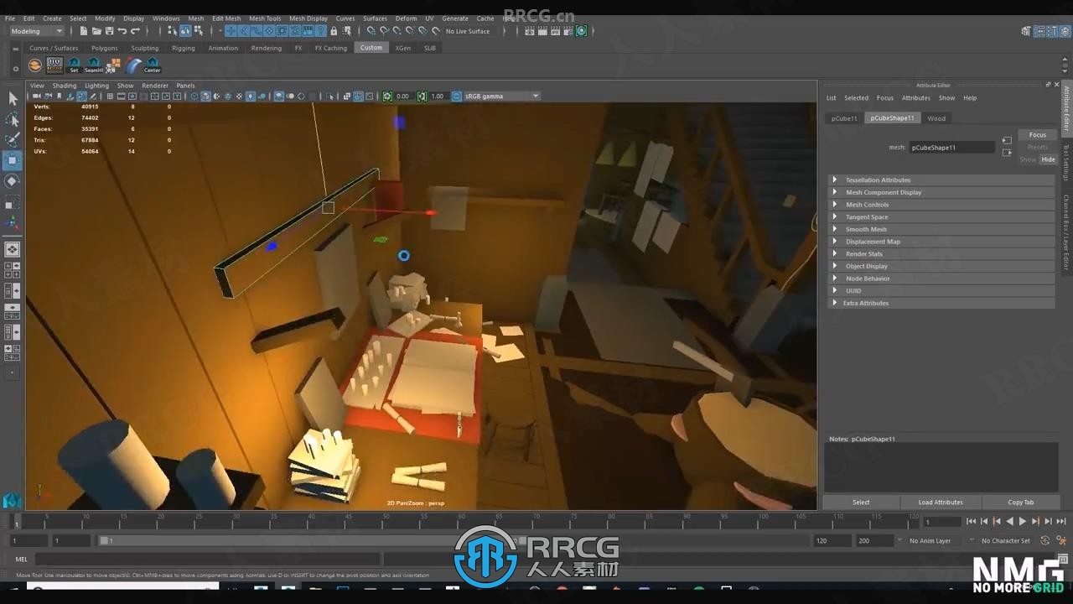Expand Tessellation Attributes section
This screenshot has width=1073, height=604.
tap(941, 180)
